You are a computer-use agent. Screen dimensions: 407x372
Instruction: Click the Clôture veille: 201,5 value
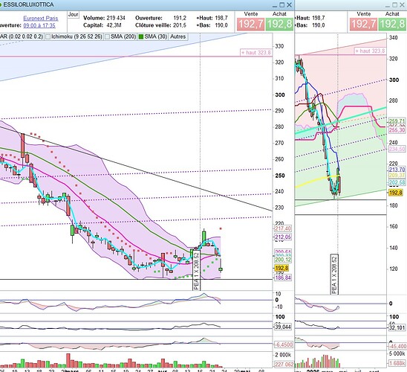pyautogui.click(x=160, y=25)
